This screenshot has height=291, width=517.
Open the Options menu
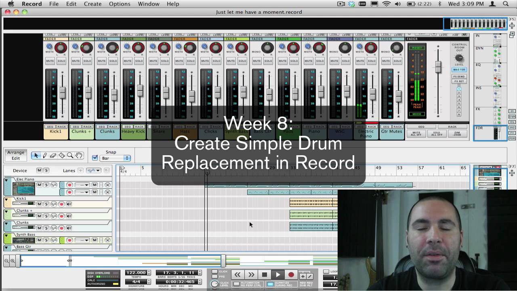[120, 4]
